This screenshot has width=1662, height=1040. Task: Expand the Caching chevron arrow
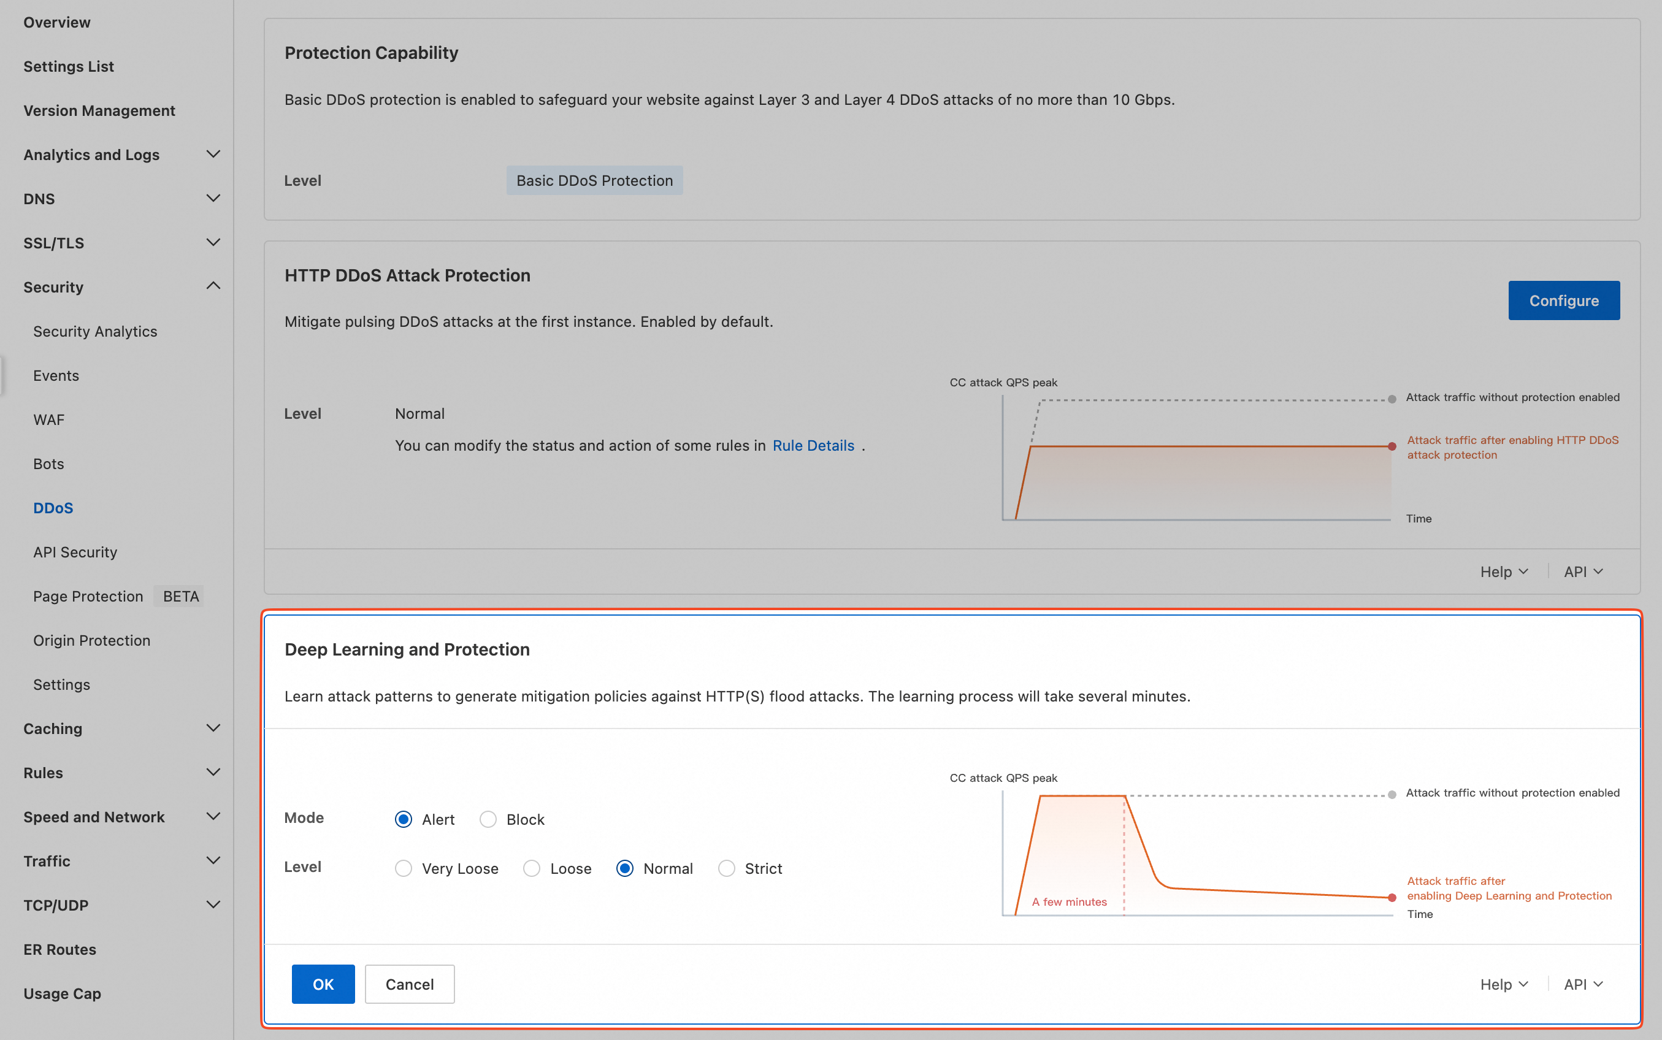213,728
